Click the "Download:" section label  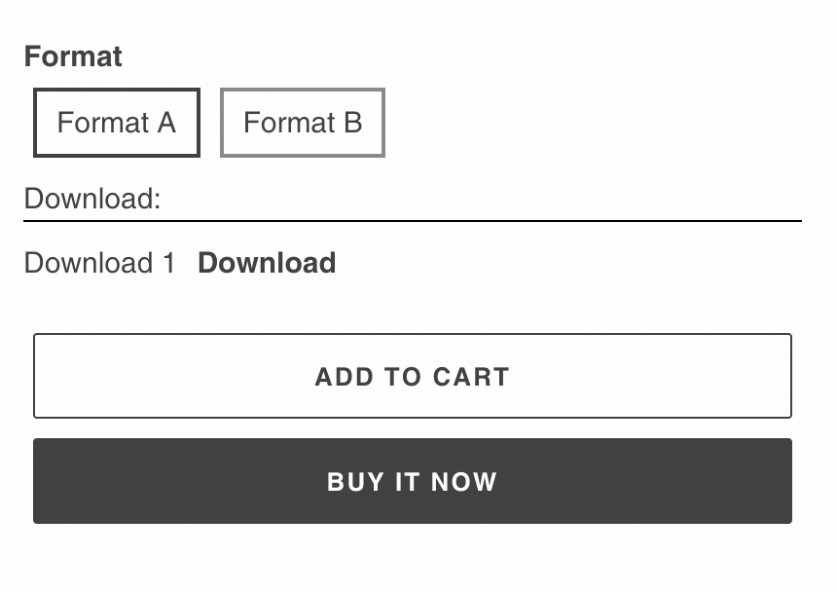pyautogui.click(x=92, y=199)
